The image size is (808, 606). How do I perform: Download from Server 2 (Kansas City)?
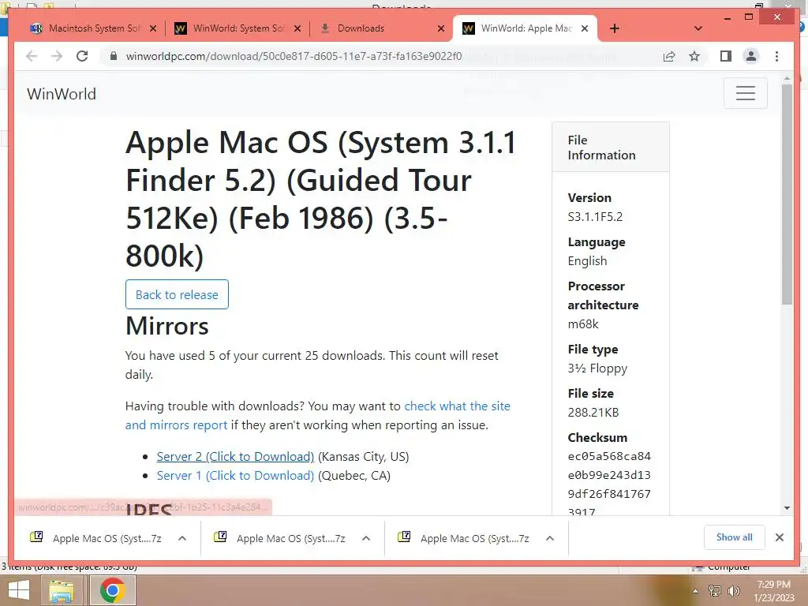[x=235, y=457]
